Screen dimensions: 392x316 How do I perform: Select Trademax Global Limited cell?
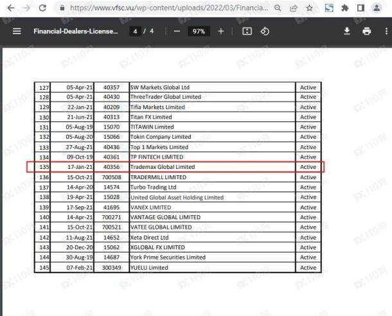click(x=212, y=167)
